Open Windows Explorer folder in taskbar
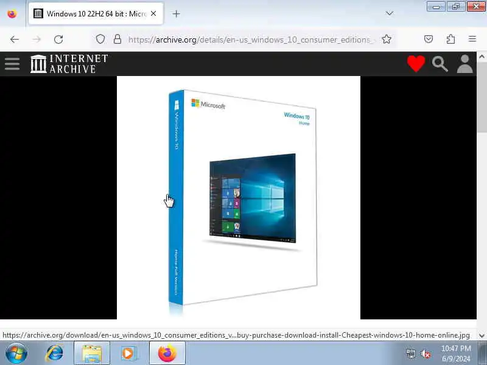 pos(92,353)
